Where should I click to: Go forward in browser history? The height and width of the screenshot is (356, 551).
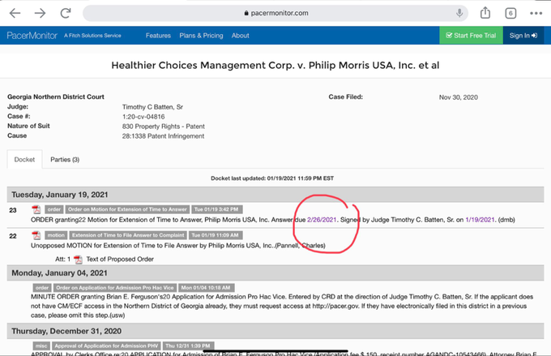pos(40,13)
